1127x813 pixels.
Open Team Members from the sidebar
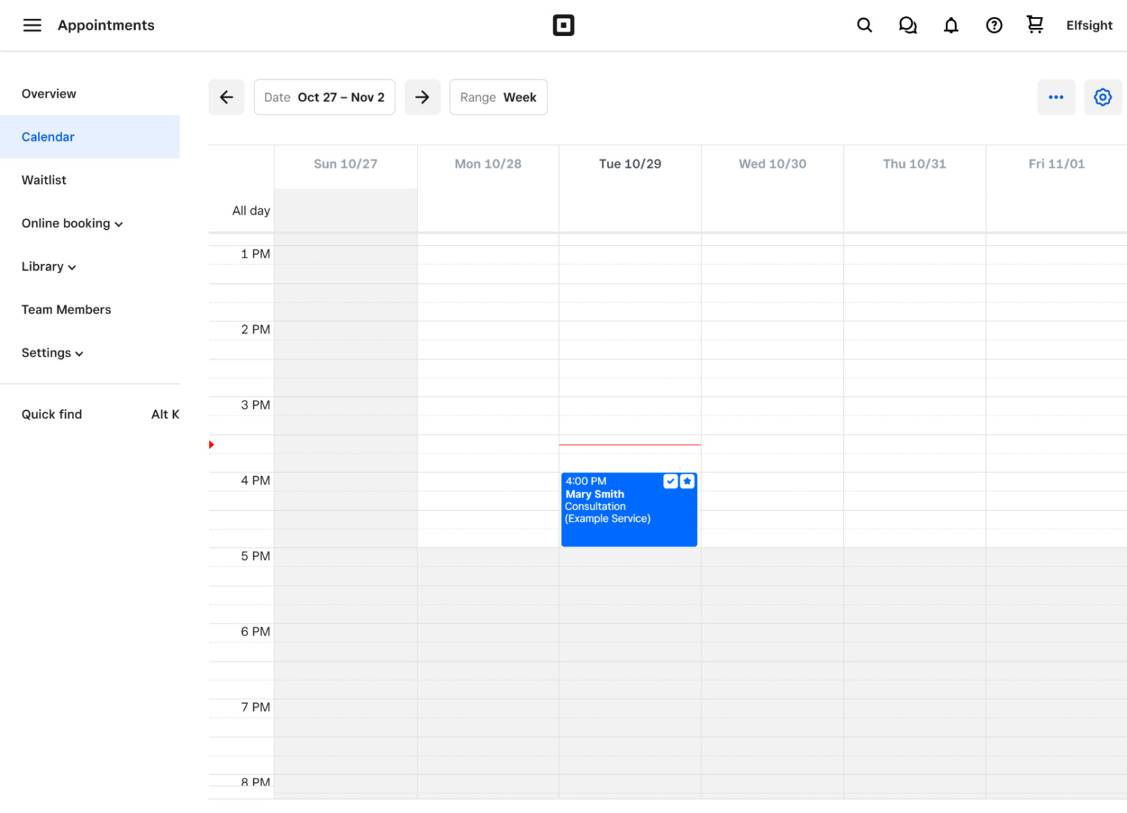(66, 309)
